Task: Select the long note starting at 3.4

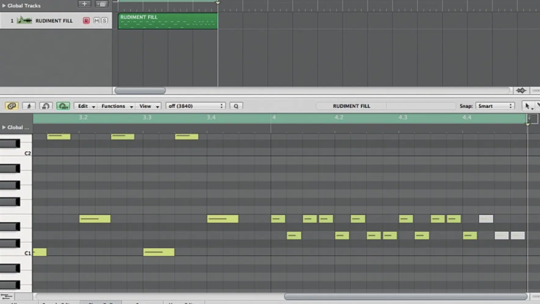Action: pos(223,219)
